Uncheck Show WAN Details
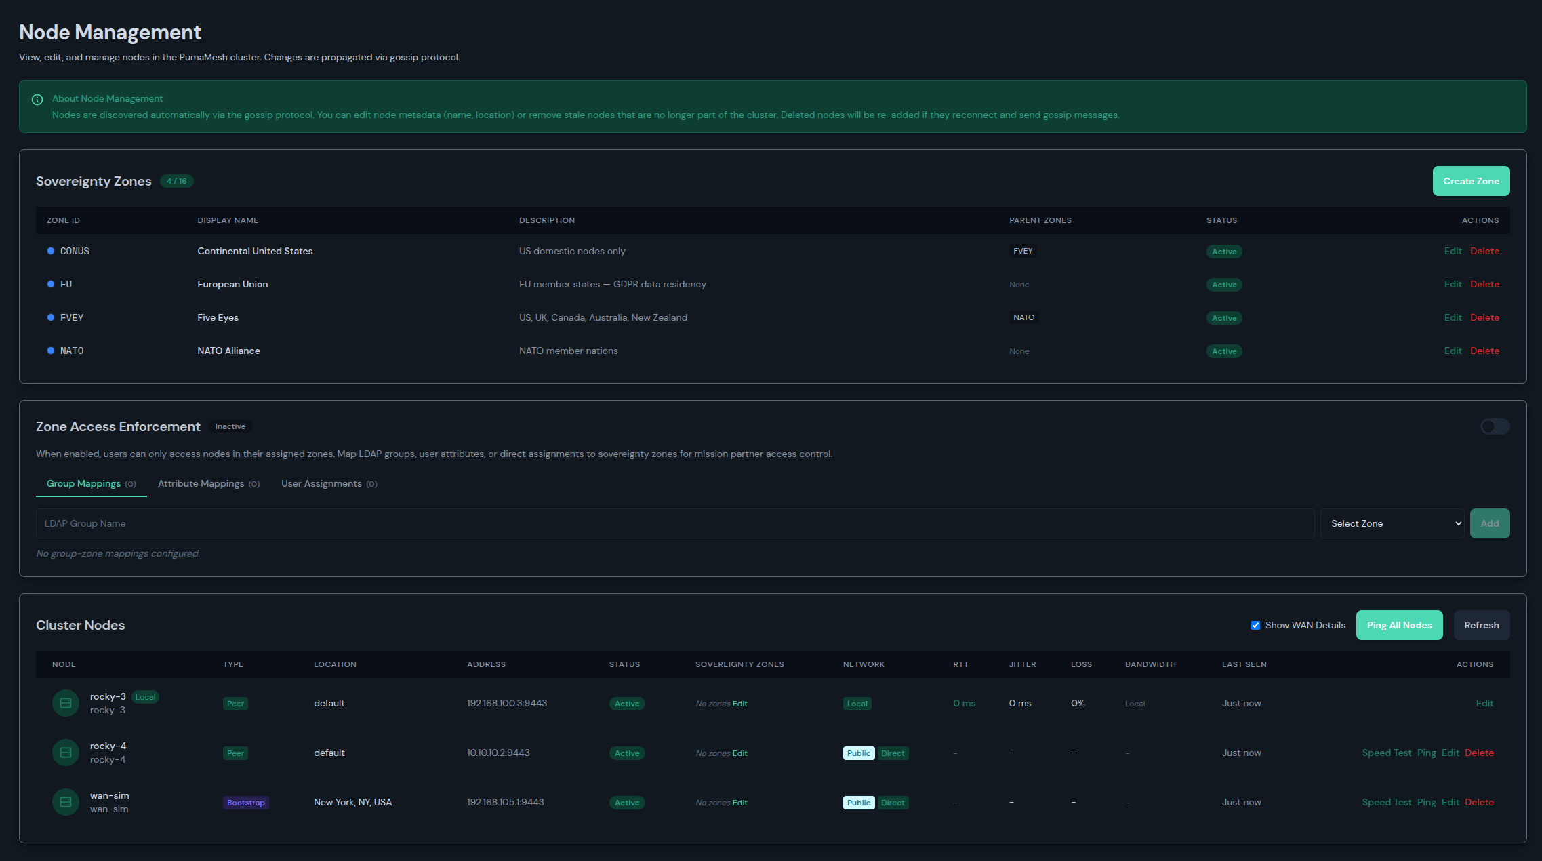This screenshot has height=861, width=1542. [1256, 624]
